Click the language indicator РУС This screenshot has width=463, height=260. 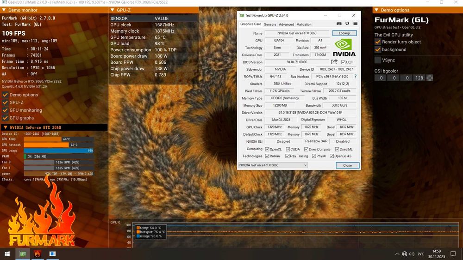(421, 254)
